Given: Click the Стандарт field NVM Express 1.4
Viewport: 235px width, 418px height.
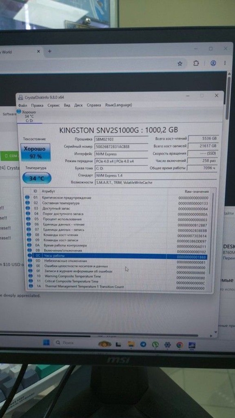Looking at the screenshot, I should (155, 176).
